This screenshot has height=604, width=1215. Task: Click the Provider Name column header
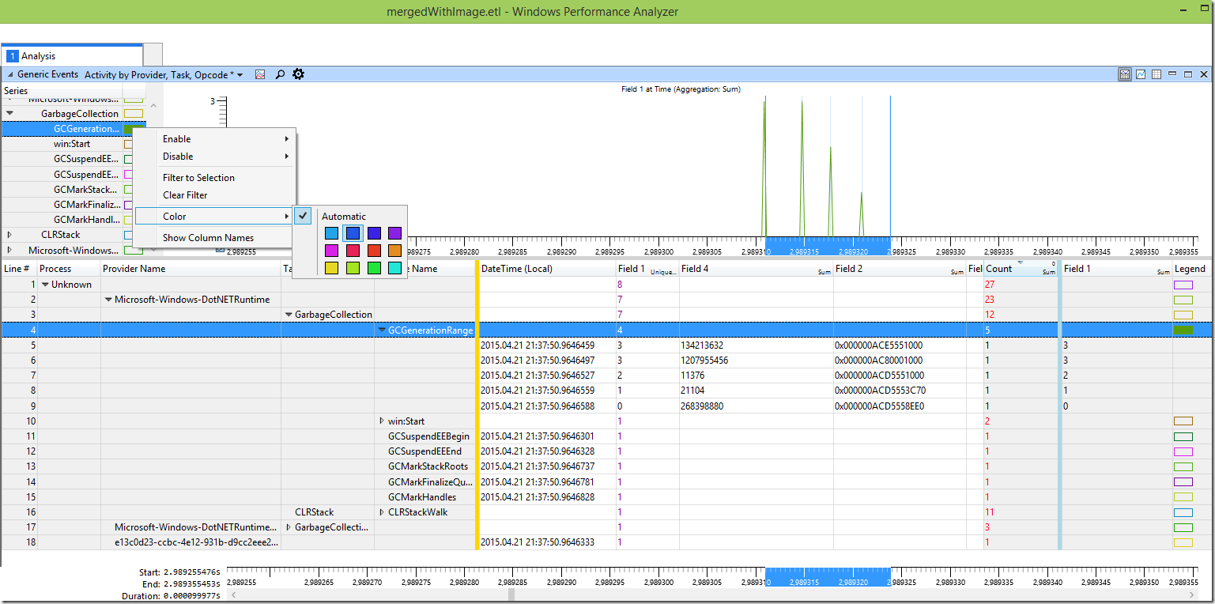(190, 269)
